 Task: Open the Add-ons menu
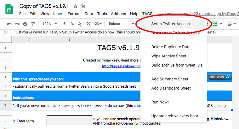(118, 14)
